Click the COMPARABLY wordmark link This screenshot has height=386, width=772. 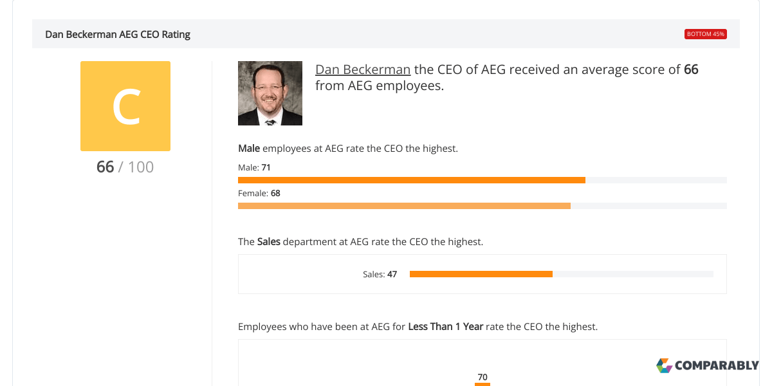coord(717,365)
